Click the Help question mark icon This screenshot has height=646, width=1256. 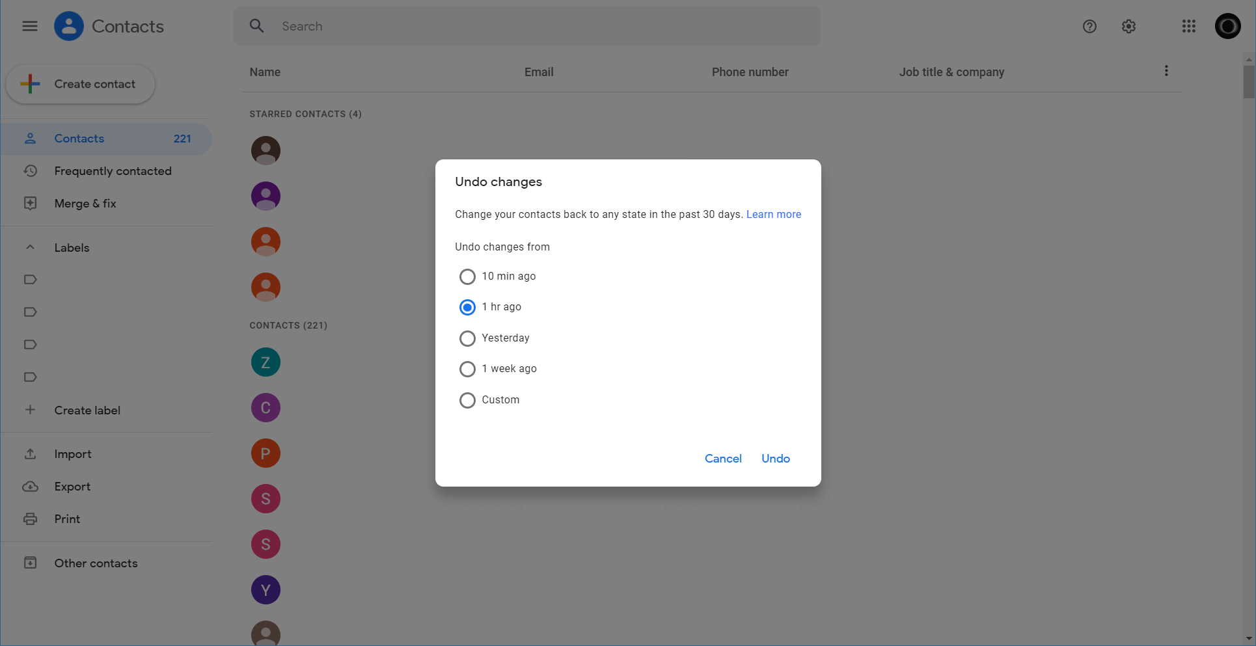click(1089, 26)
